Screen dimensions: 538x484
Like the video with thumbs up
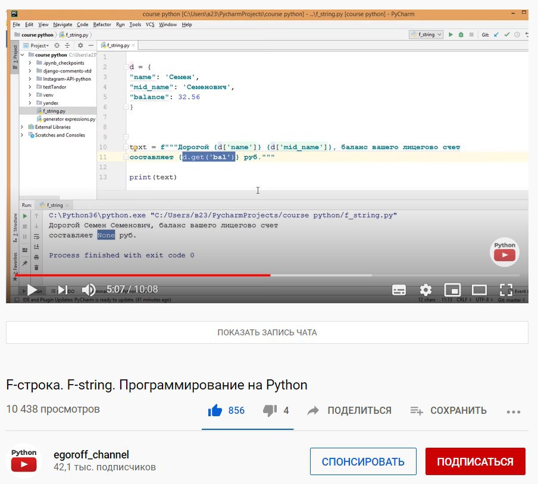click(x=215, y=410)
